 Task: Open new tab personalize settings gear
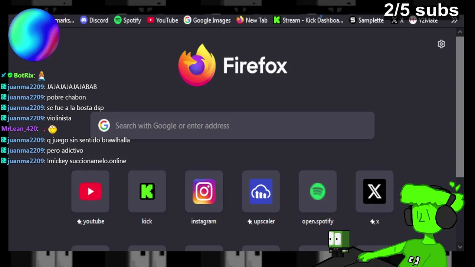click(x=441, y=44)
